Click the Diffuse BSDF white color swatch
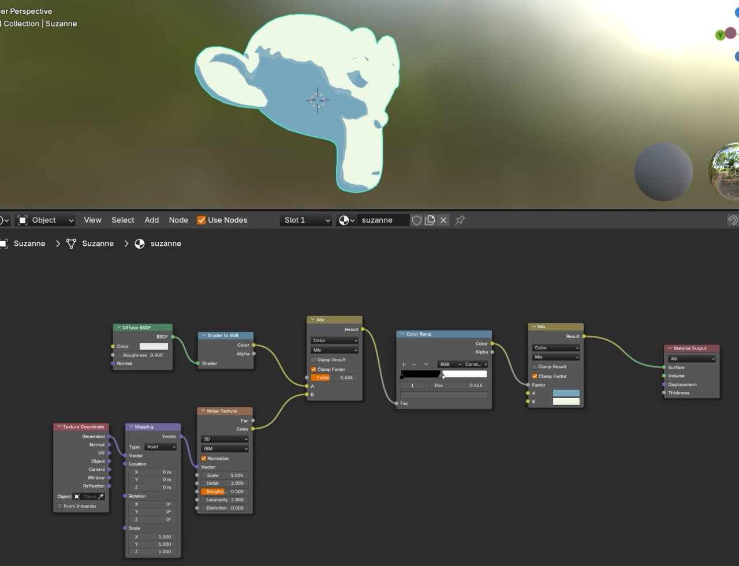The width and height of the screenshot is (739, 566). (x=154, y=346)
